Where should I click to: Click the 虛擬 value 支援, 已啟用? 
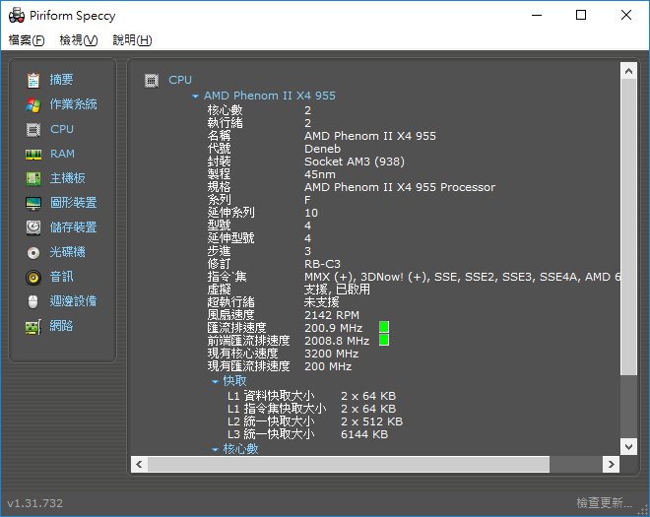337,290
